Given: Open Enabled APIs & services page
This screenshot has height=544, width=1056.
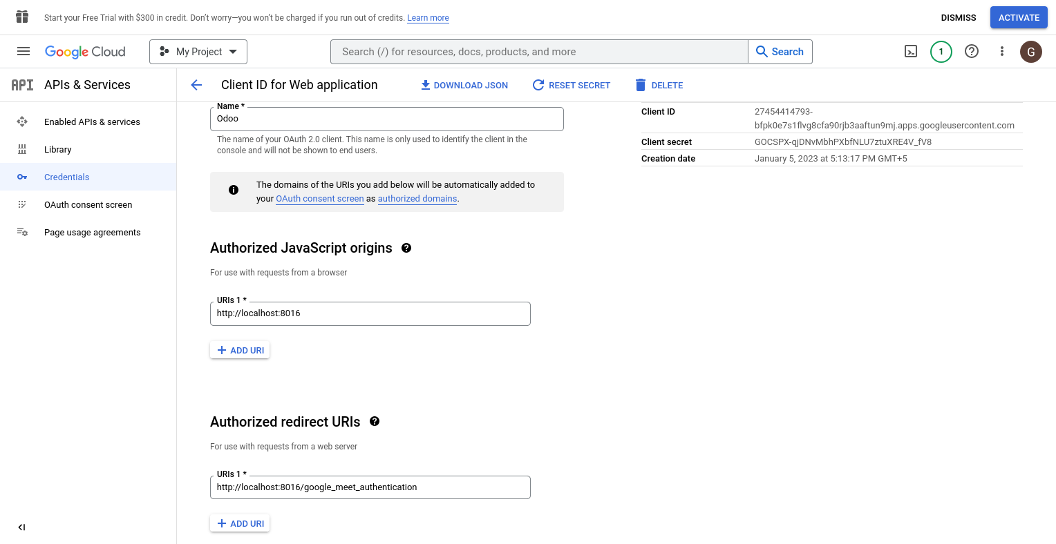Looking at the screenshot, I should [x=92, y=122].
